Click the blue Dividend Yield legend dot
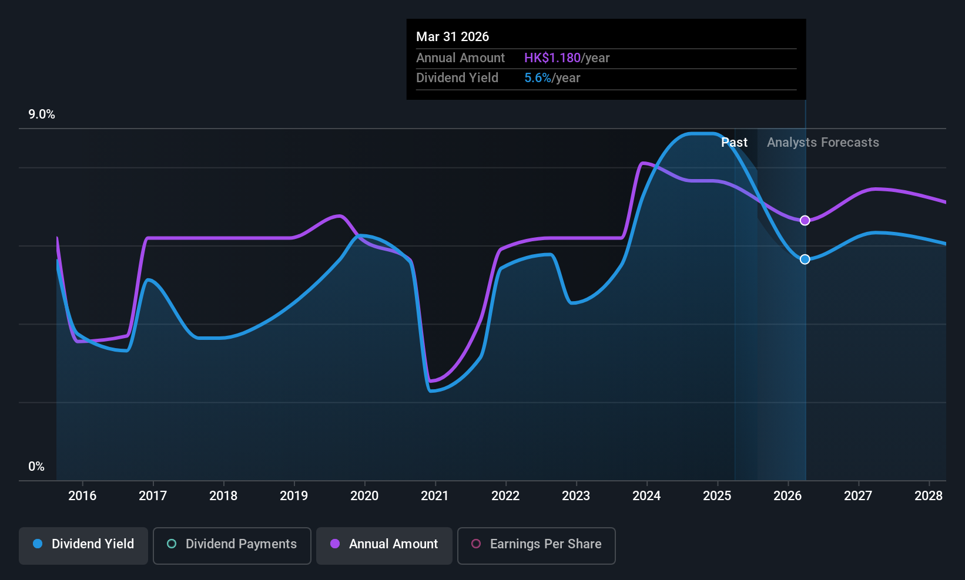The height and width of the screenshot is (580, 965). 38,544
